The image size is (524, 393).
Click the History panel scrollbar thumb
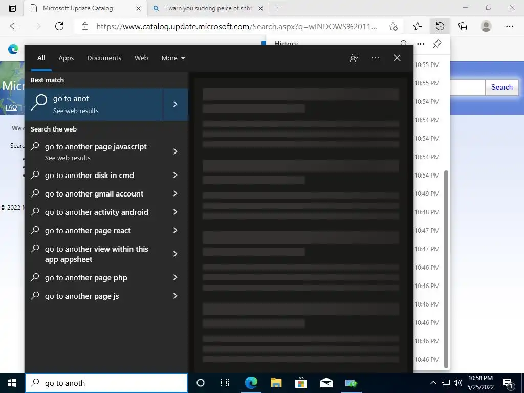click(446, 269)
